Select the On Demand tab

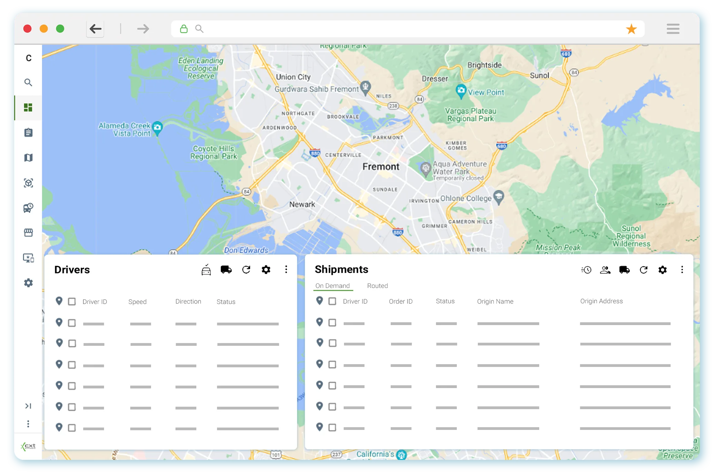[x=333, y=286]
